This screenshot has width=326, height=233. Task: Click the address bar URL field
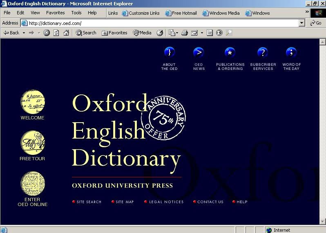[163, 23]
